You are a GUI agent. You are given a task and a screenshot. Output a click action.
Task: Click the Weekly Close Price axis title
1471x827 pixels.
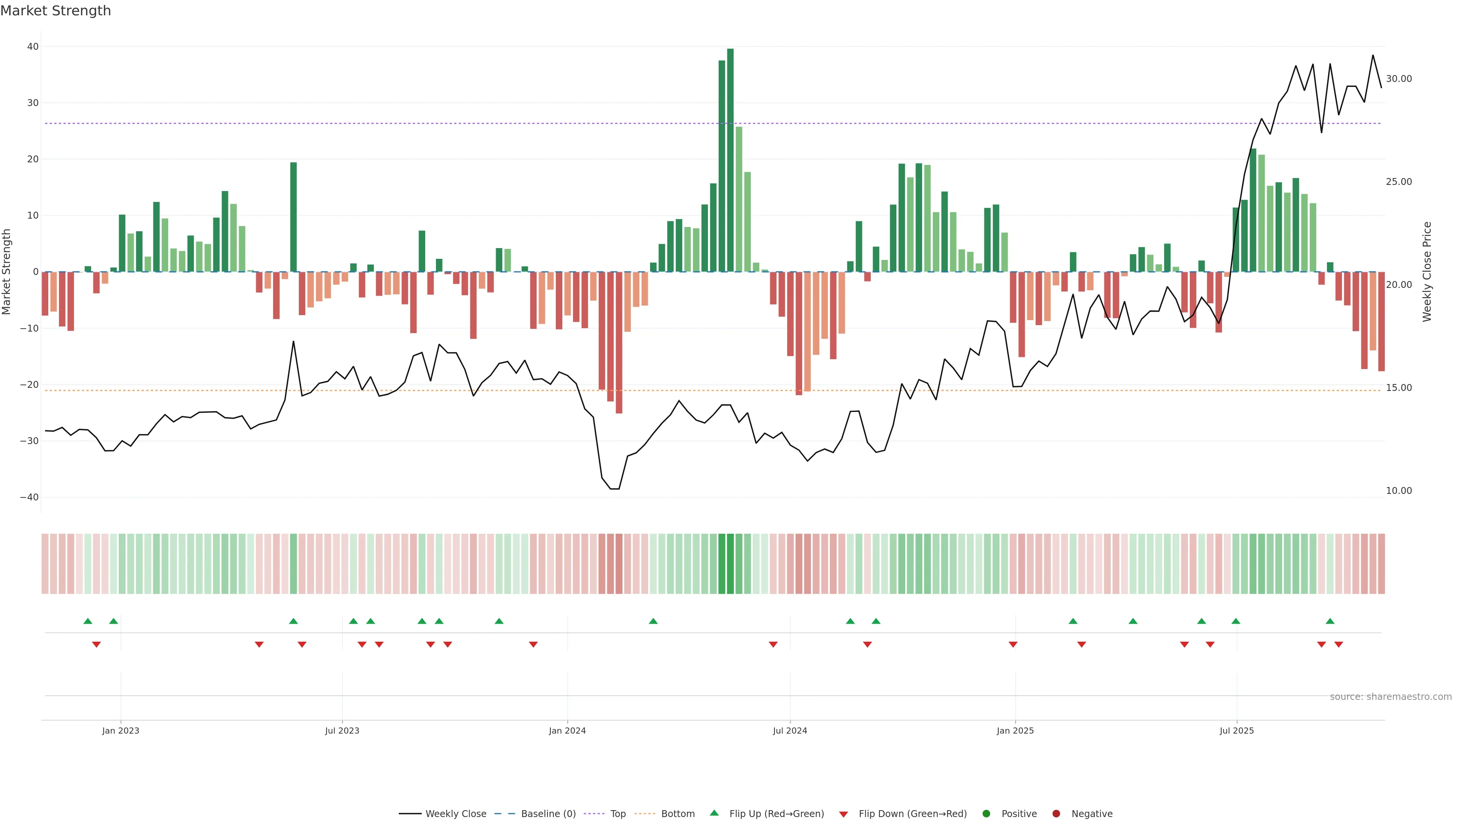click(1427, 272)
